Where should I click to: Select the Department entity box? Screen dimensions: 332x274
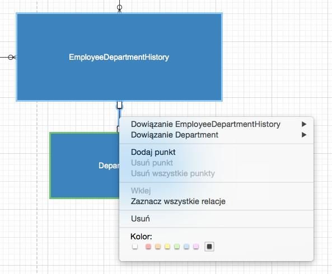click(x=85, y=166)
